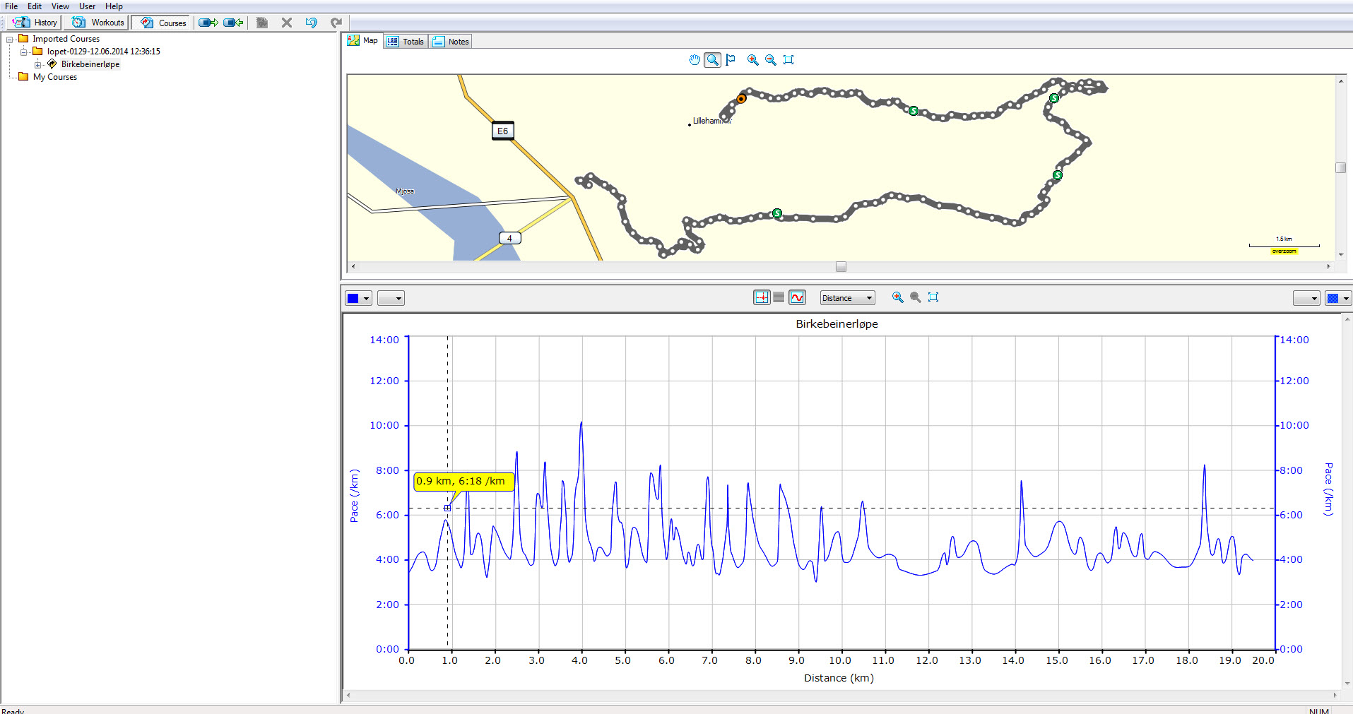The height and width of the screenshot is (714, 1353).
Task: Click the receive from device icon
Action: click(233, 23)
